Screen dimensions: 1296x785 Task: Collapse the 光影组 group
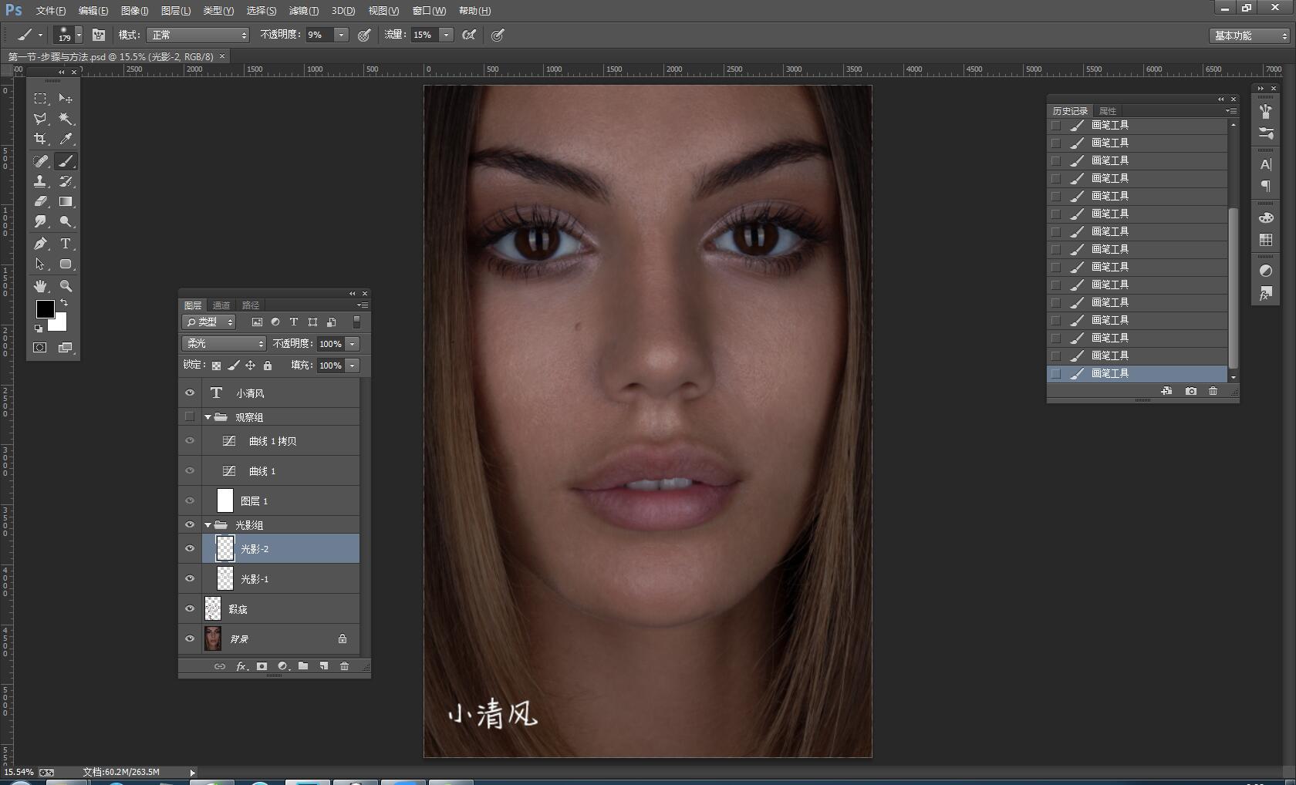click(x=208, y=525)
